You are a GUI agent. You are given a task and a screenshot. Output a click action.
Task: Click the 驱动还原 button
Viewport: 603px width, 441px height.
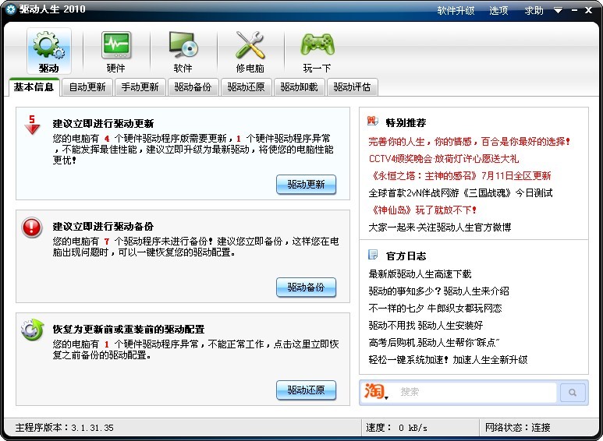[x=306, y=390]
